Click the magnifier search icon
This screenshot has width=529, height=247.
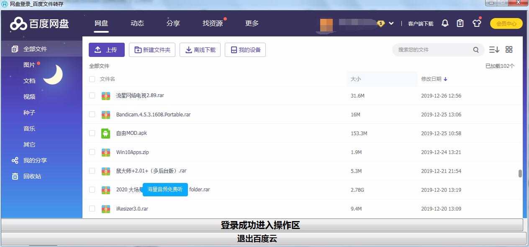coord(476,50)
